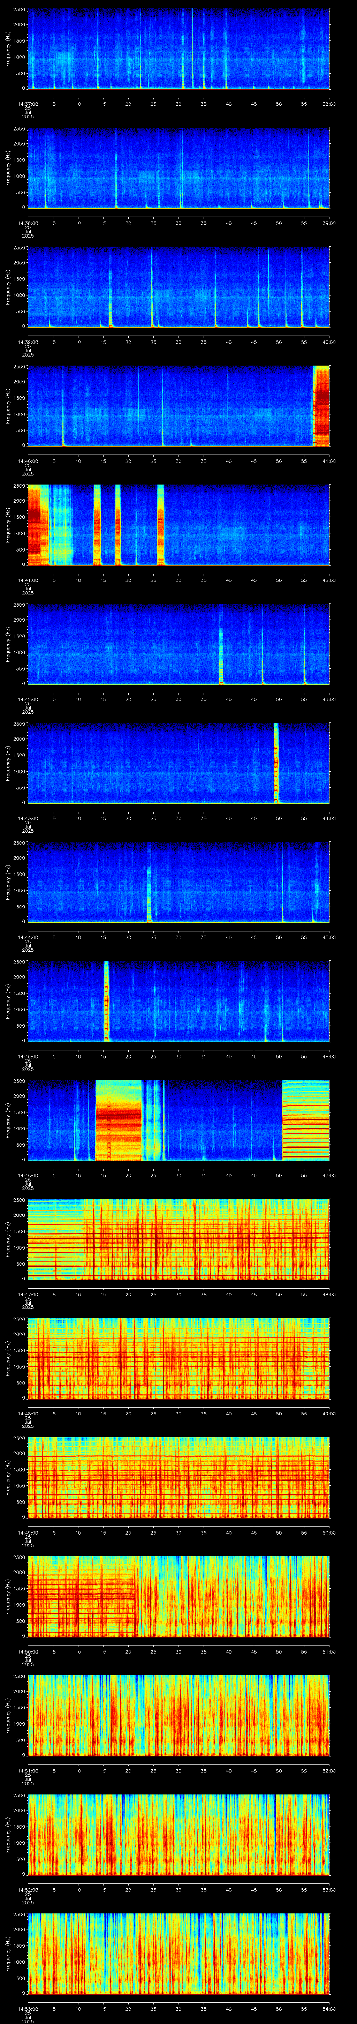
Task: Click the 14:43:00 start time label
Action: (x=28, y=818)
